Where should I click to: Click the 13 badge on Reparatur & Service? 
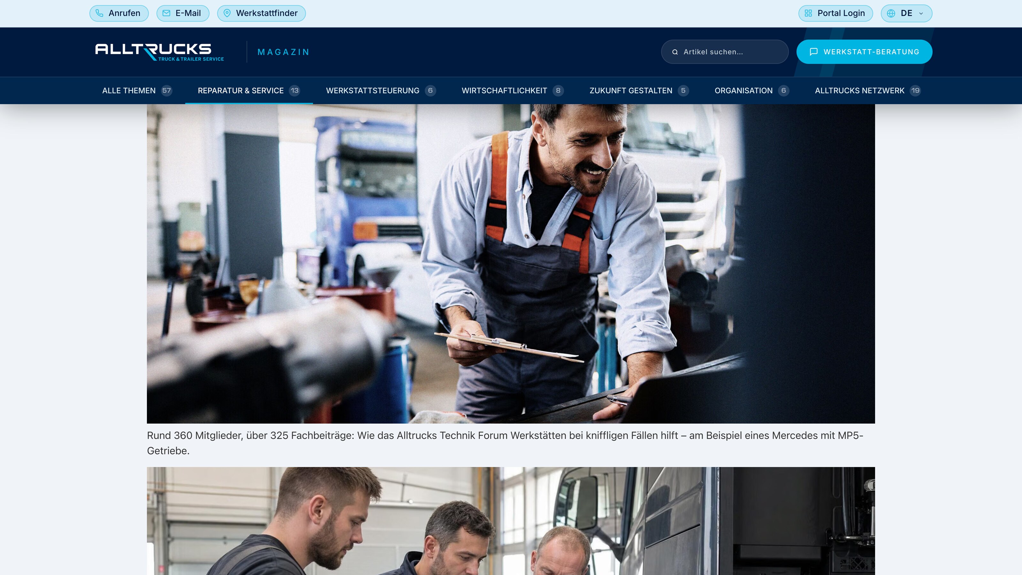click(x=294, y=90)
